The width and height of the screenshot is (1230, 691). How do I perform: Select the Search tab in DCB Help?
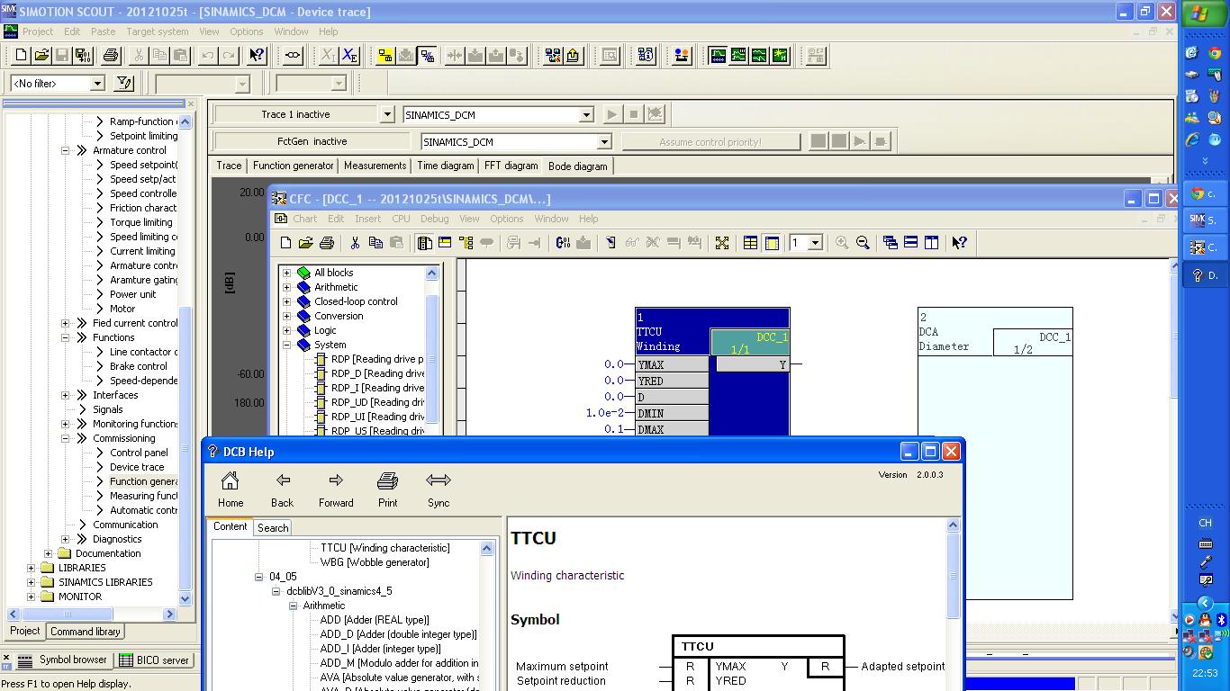pyautogui.click(x=273, y=528)
